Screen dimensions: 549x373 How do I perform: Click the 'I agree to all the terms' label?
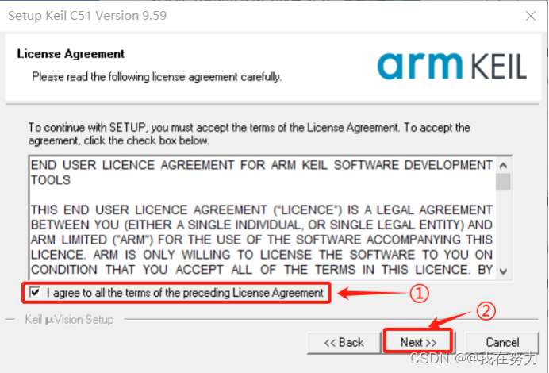click(x=185, y=293)
